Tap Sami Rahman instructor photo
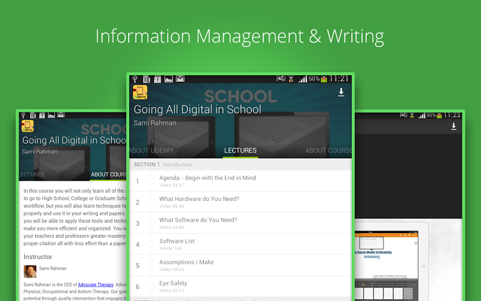Image resolution: width=481 pixels, height=301 pixels. 30,272
